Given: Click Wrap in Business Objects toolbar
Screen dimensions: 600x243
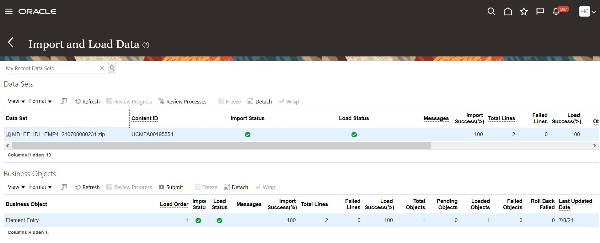Looking at the screenshot, I should [x=265, y=187].
